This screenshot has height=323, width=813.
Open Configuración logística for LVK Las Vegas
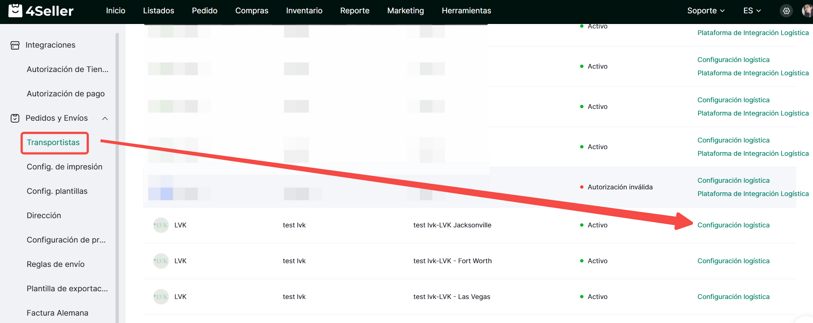tap(733, 297)
